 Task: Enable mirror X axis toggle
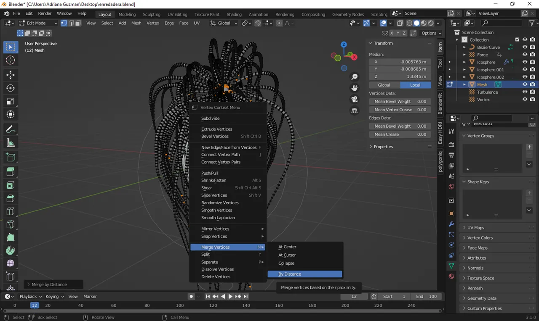click(392, 33)
